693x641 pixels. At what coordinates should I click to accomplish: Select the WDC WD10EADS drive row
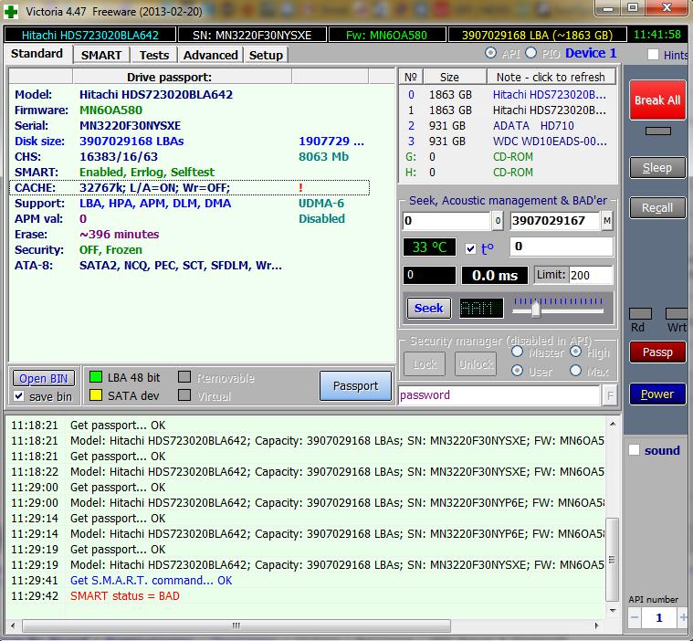pyautogui.click(x=508, y=141)
